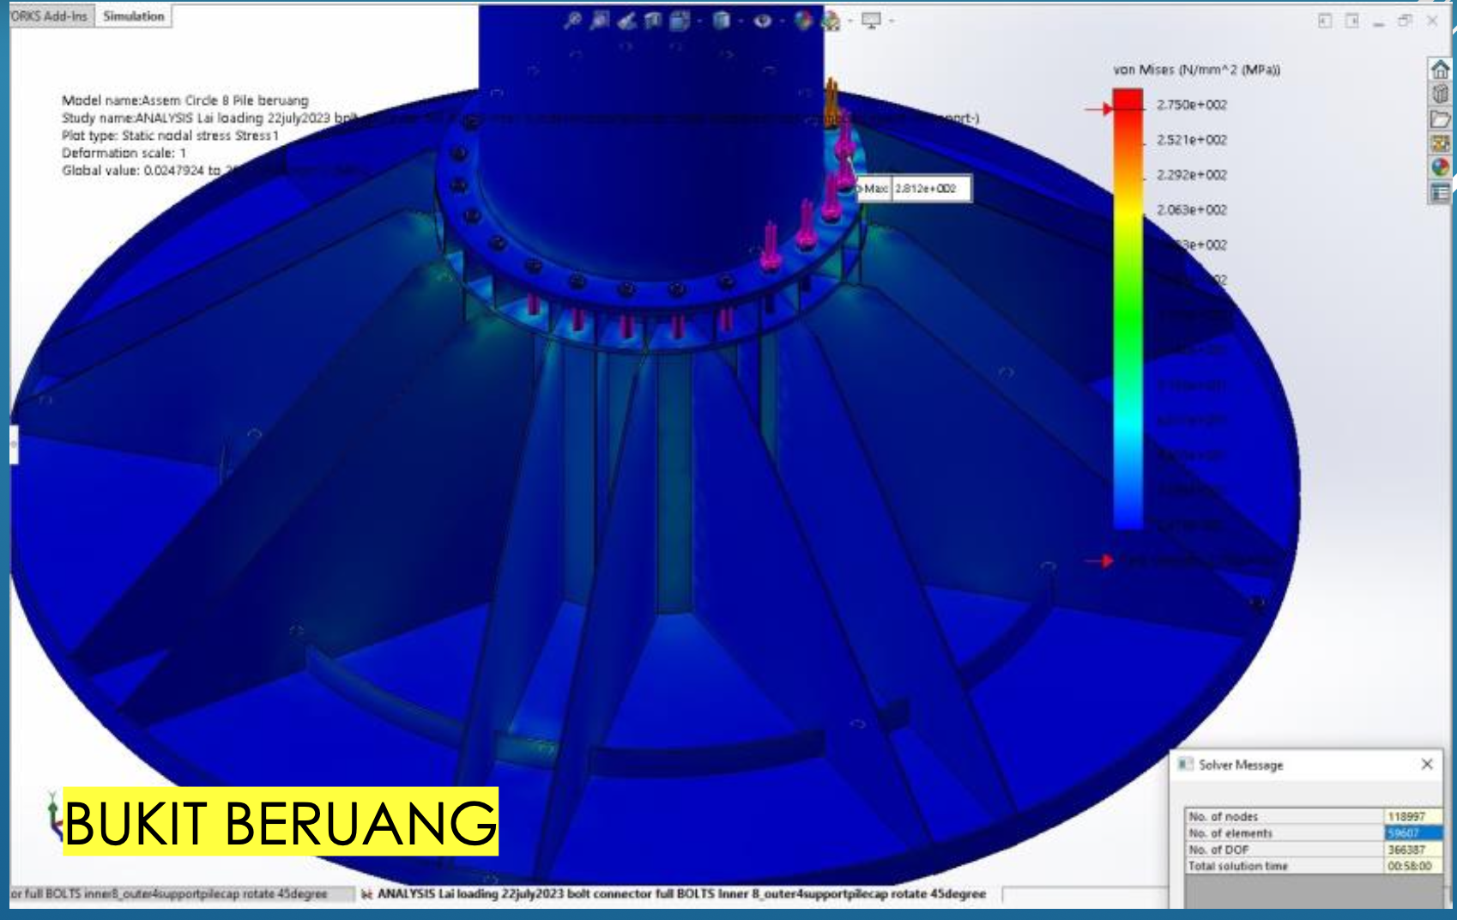
Task: Open the Appearances color-ball pane
Action: point(1440,167)
